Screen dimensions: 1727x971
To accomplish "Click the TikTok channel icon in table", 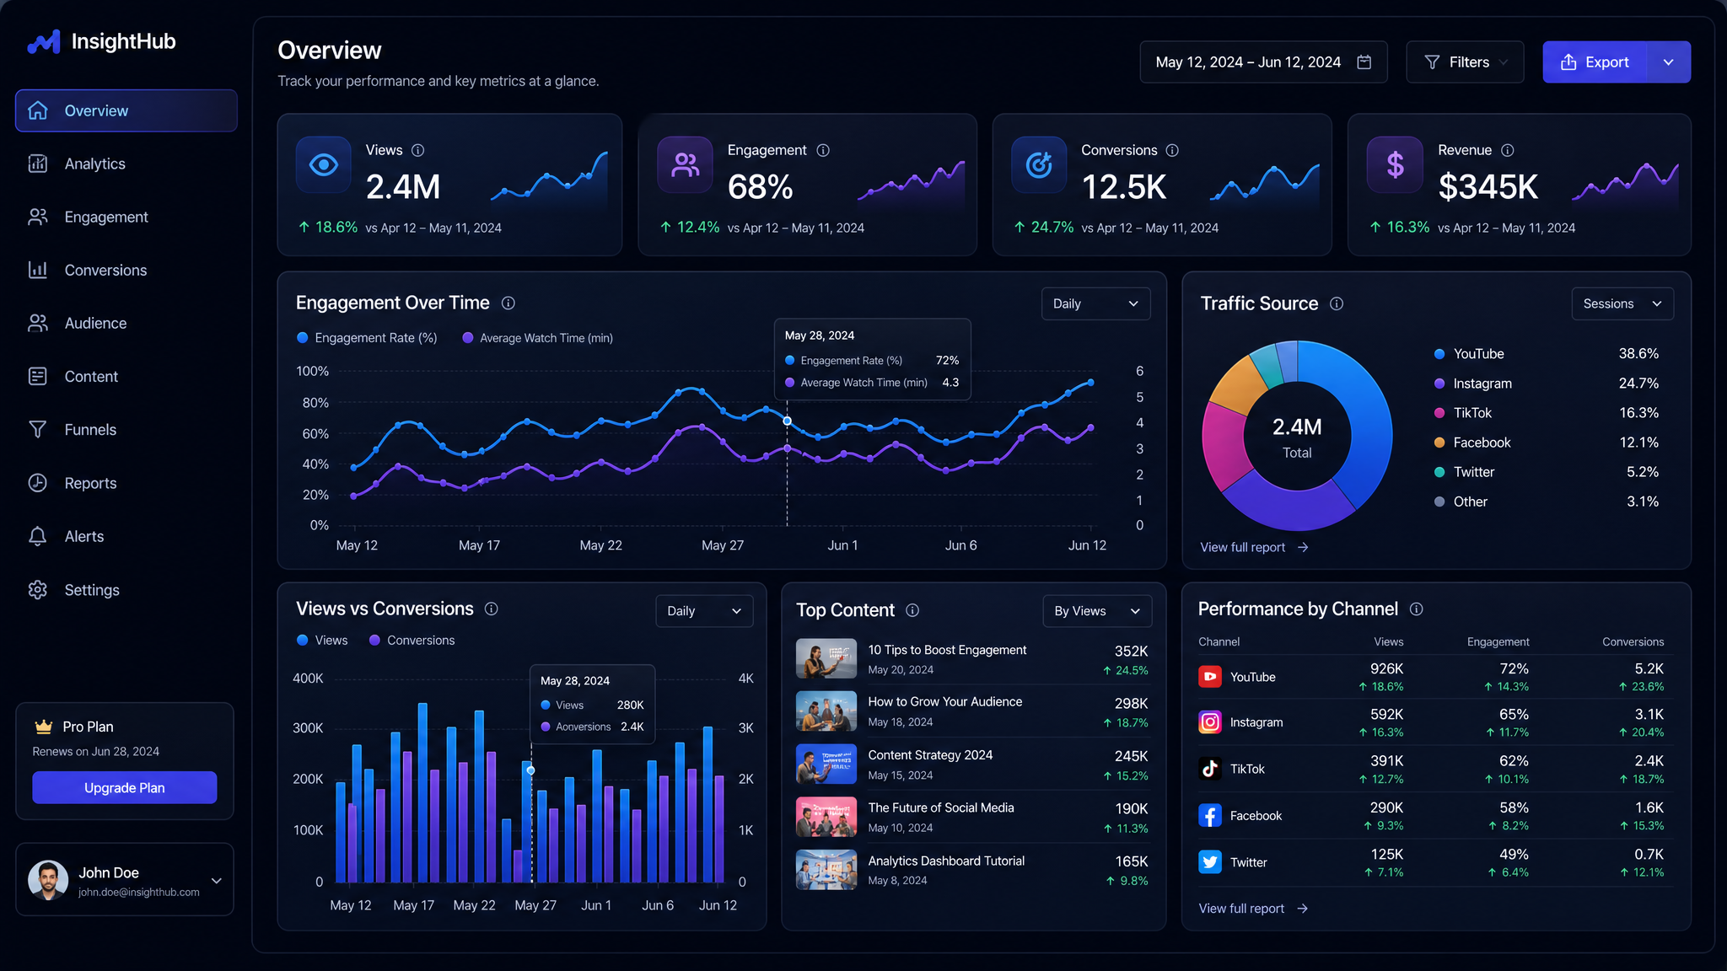I will (1210, 769).
